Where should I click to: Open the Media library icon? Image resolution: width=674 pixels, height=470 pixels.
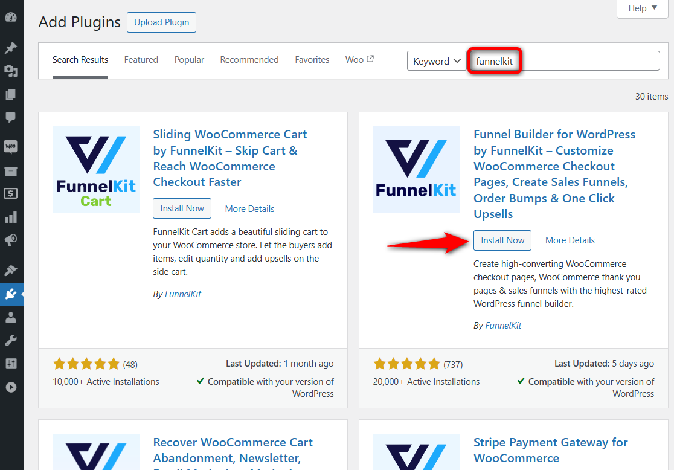pos(11,71)
